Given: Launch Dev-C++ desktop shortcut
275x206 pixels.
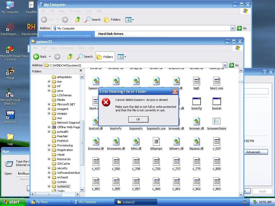Looking at the screenshot, I should pos(10,117).
